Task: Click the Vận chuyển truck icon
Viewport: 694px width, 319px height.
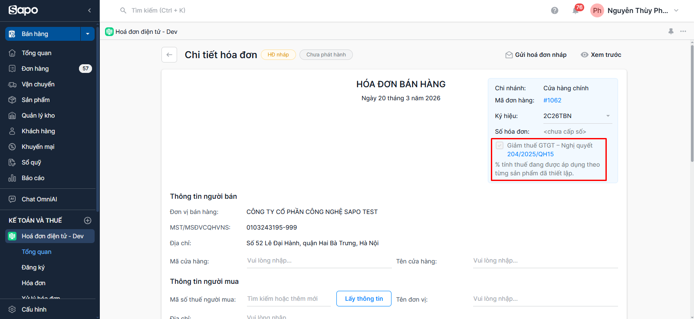Action: [12, 84]
